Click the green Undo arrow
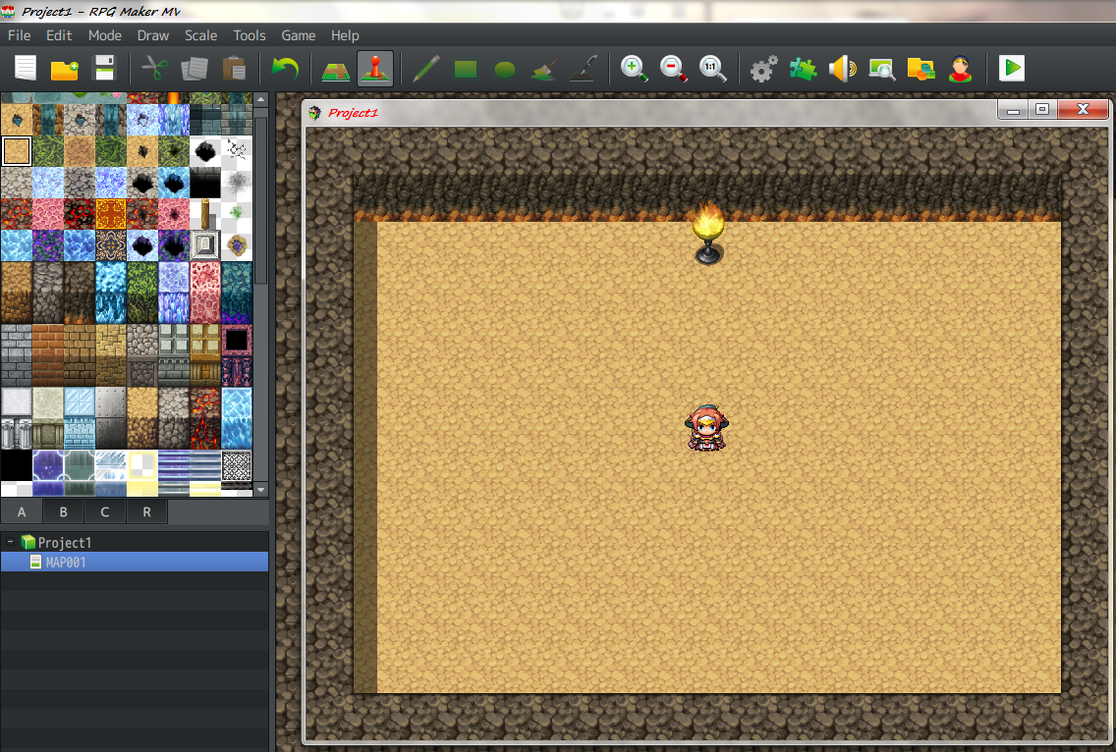Image resolution: width=1116 pixels, height=752 pixels. [285, 69]
